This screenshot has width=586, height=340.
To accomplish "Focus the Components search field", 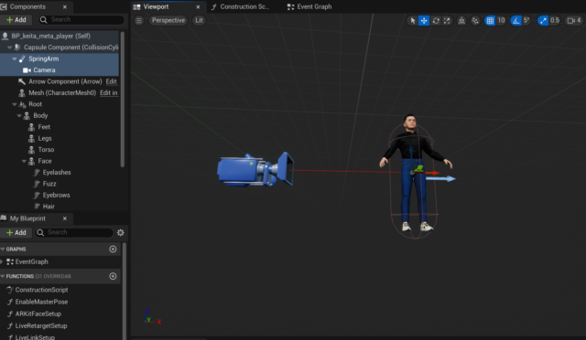I will 81,20.
